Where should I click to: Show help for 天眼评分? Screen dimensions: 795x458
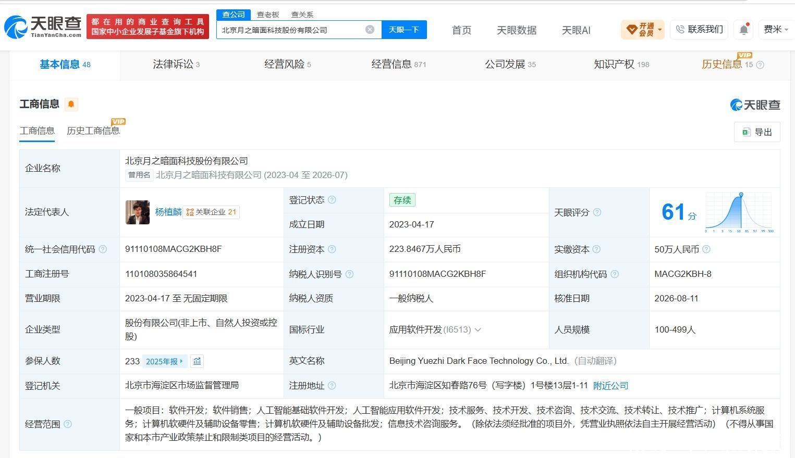click(597, 212)
